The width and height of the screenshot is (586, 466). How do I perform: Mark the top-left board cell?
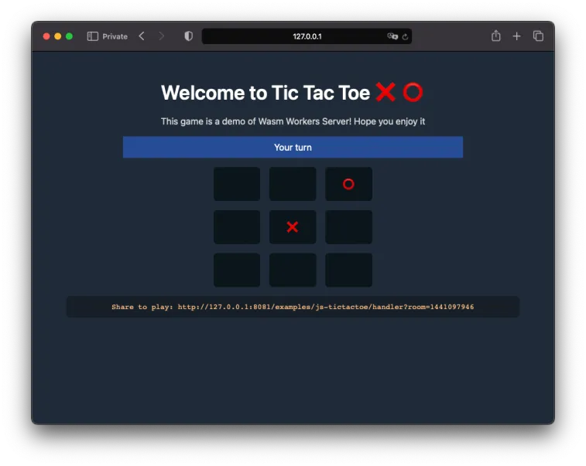click(x=237, y=184)
